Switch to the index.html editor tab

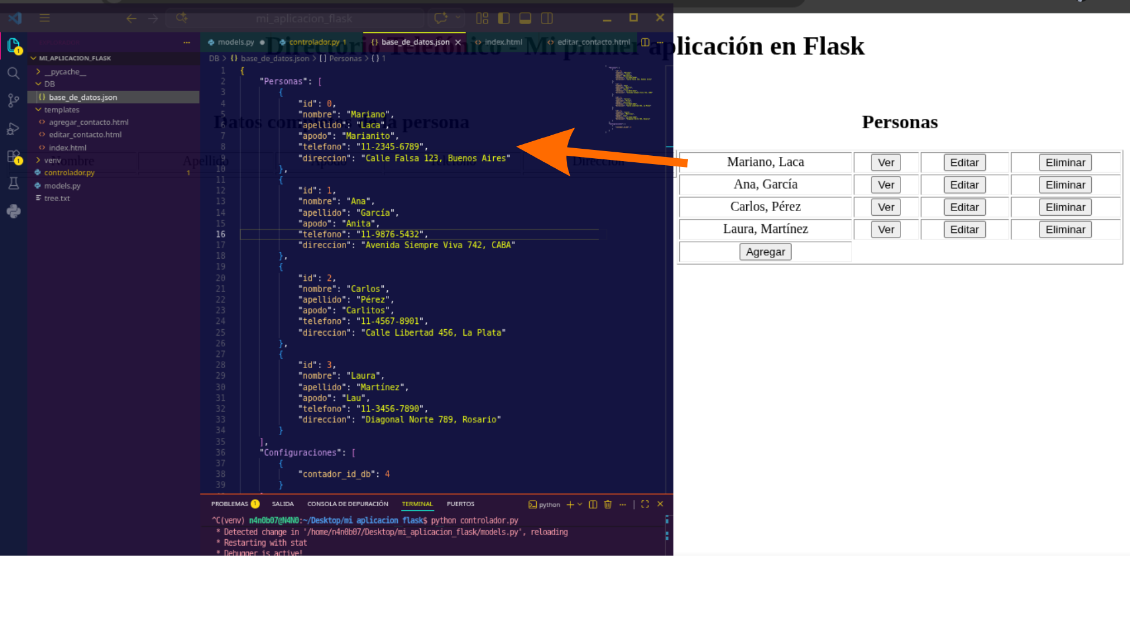498,42
